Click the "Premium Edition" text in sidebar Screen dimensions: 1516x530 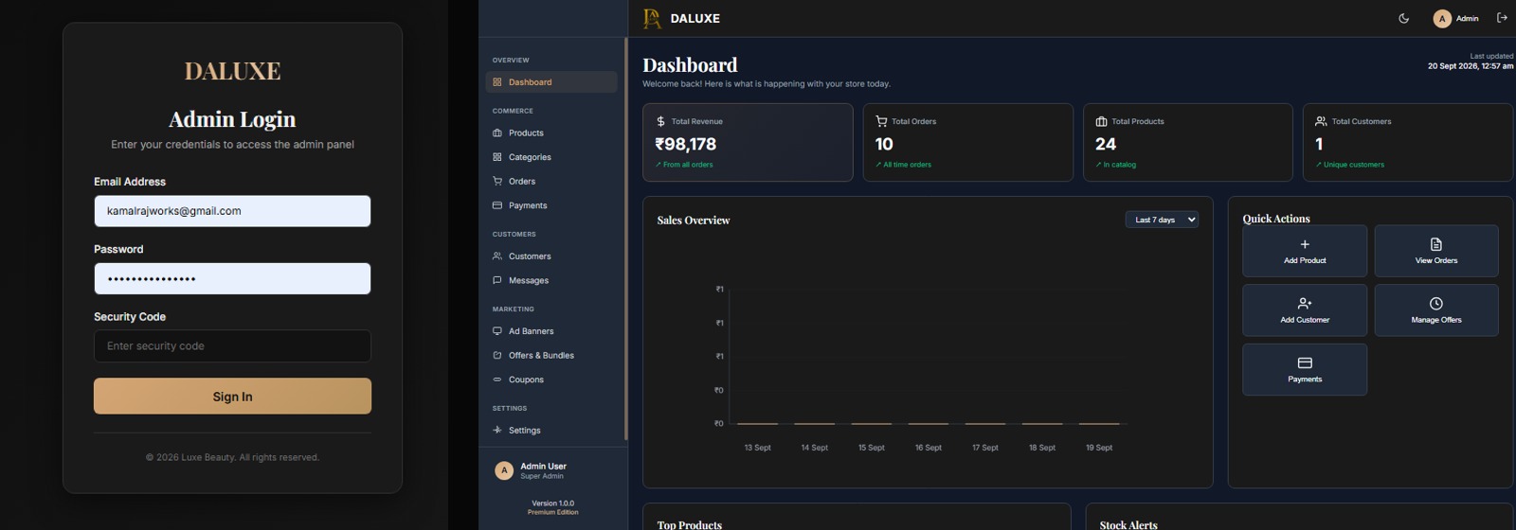pos(553,512)
